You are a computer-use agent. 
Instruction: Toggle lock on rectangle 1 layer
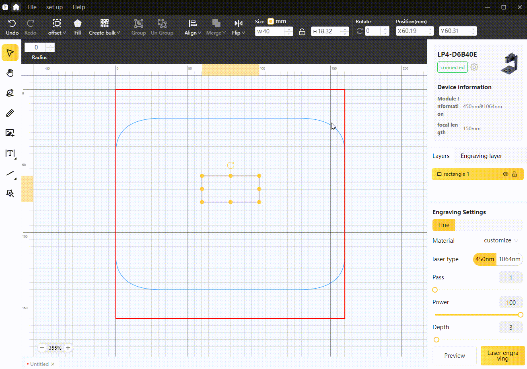pyautogui.click(x=515, y=174)
